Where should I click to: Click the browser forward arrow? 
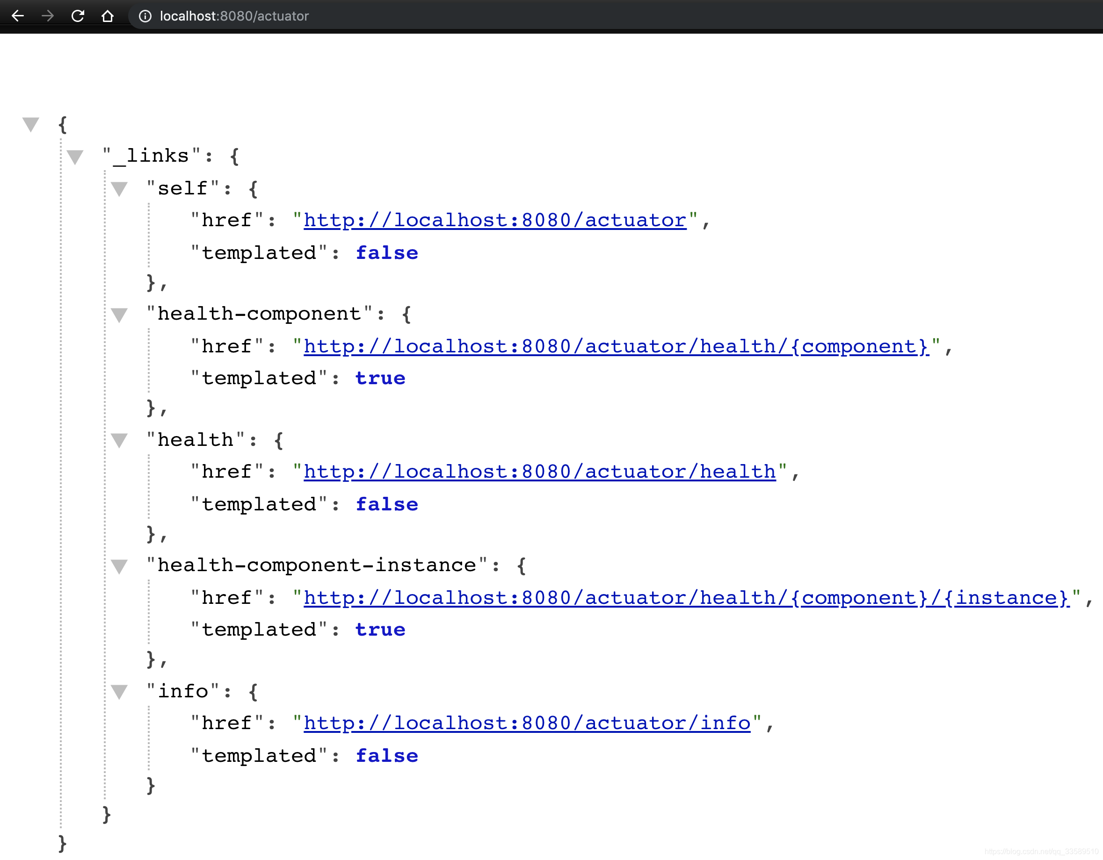pos(47,16)
